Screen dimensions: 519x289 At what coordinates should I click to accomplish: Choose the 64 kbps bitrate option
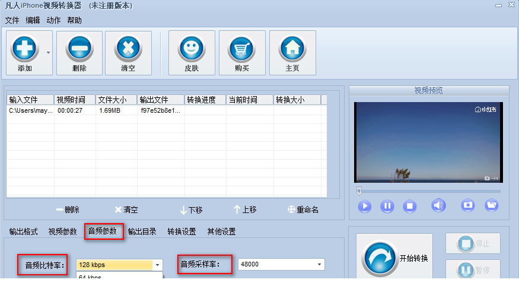tap(119, 276)
